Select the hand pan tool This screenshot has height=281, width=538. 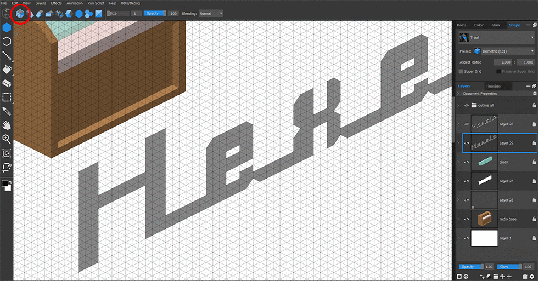click(x=7, y=125)
